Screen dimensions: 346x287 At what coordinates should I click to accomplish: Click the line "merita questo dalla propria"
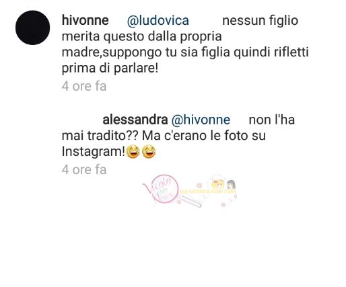pos(142,36)
